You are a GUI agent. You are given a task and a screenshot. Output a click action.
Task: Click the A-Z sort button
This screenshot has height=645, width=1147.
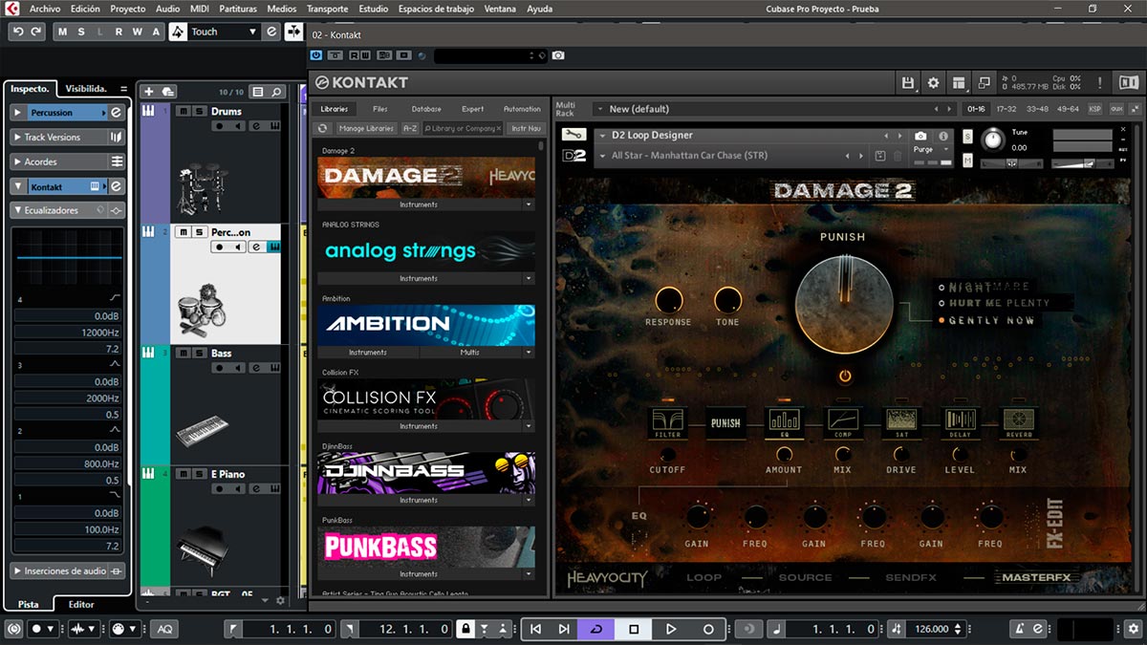(410, 128)
